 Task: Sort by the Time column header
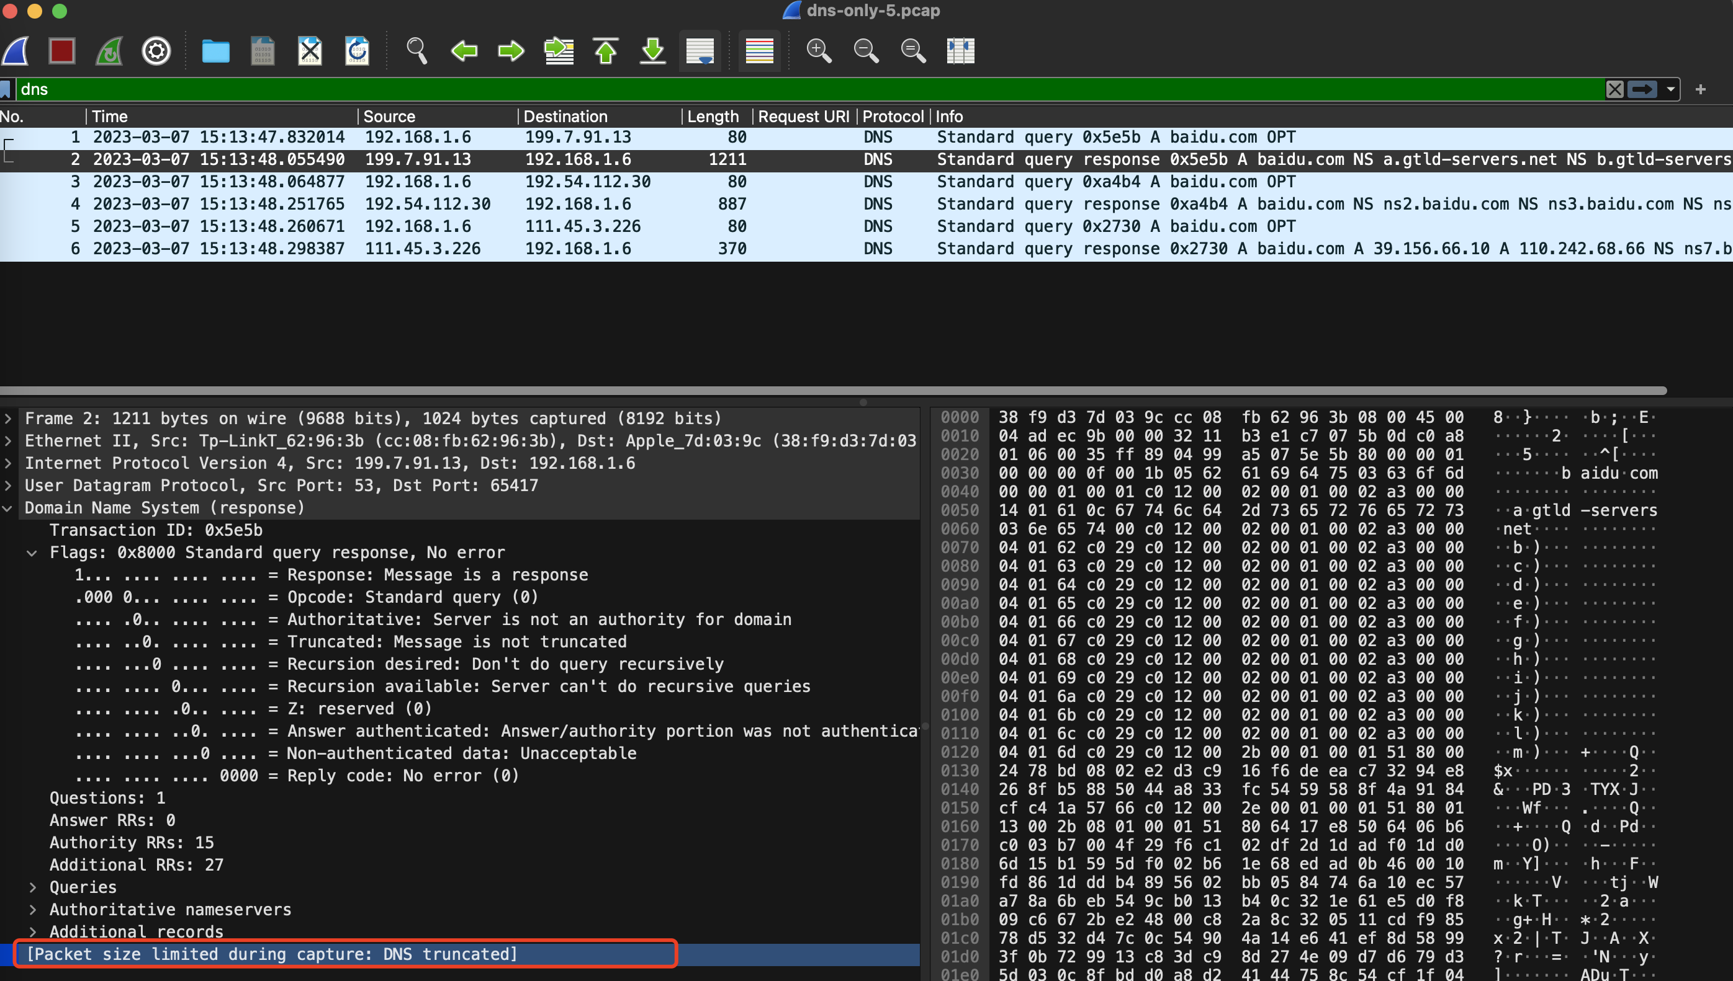tap(221, 117)
